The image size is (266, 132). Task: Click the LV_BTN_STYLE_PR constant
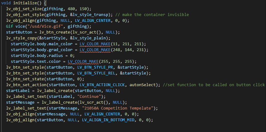[x=96, y=67]
